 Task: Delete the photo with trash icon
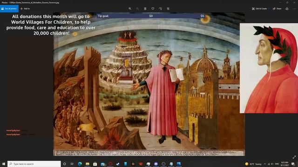pos(145,9)
